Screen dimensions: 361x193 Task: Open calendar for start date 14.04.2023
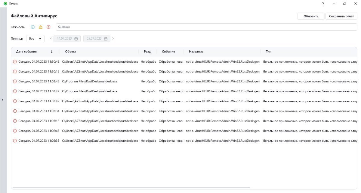point(76,39)
